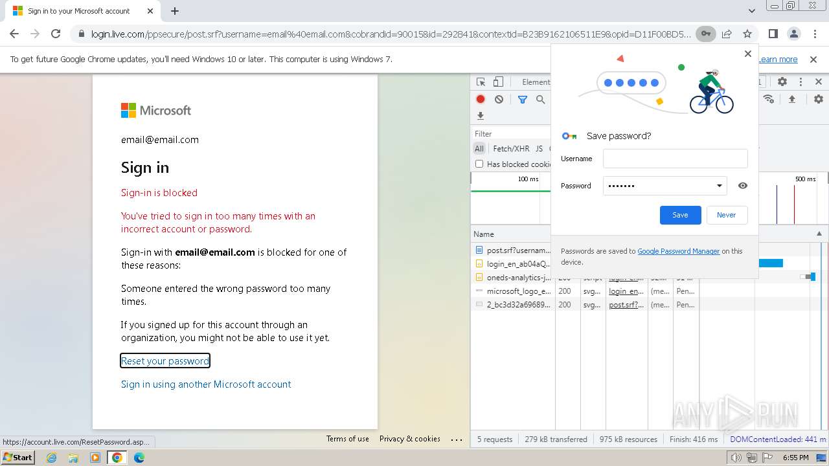Open the Chrome profile avatar
Viewport: 829px width, 466px height.
793,34
